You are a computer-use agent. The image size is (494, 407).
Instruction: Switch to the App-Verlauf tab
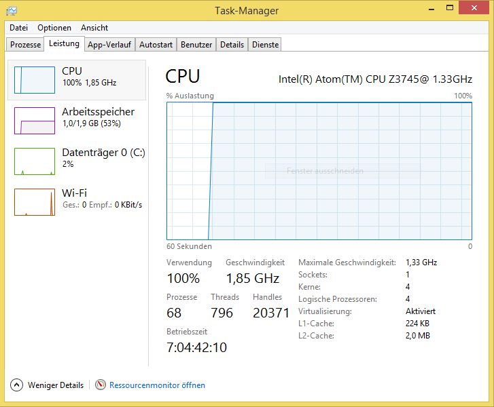(x=109, y=45)
